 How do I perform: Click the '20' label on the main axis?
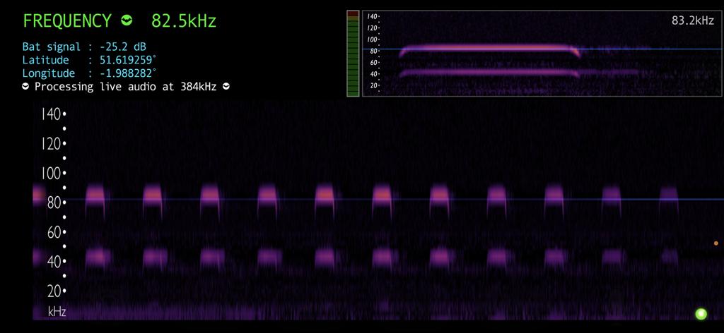(x=54, y=291)
